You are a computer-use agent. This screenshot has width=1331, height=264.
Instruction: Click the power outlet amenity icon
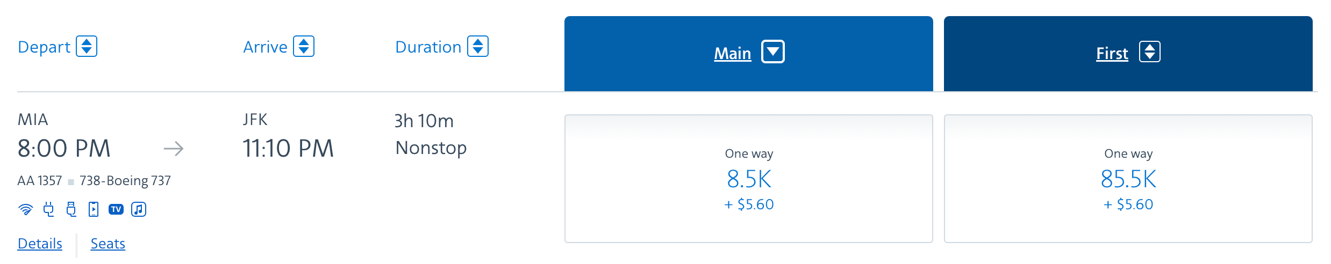(x=49, y=209)
